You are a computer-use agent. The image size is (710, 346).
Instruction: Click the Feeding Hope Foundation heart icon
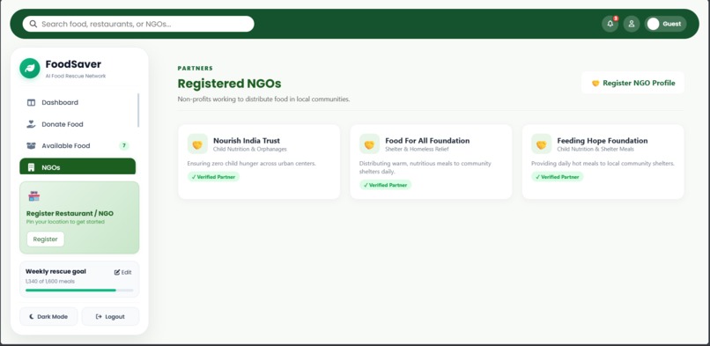(542, 144)
